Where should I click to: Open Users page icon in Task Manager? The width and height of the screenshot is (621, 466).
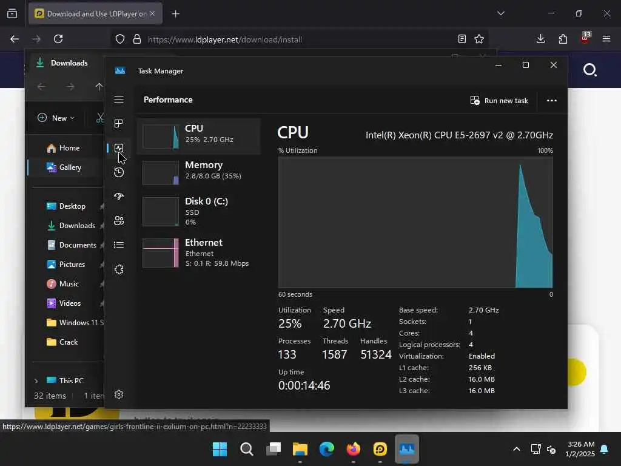119,221
